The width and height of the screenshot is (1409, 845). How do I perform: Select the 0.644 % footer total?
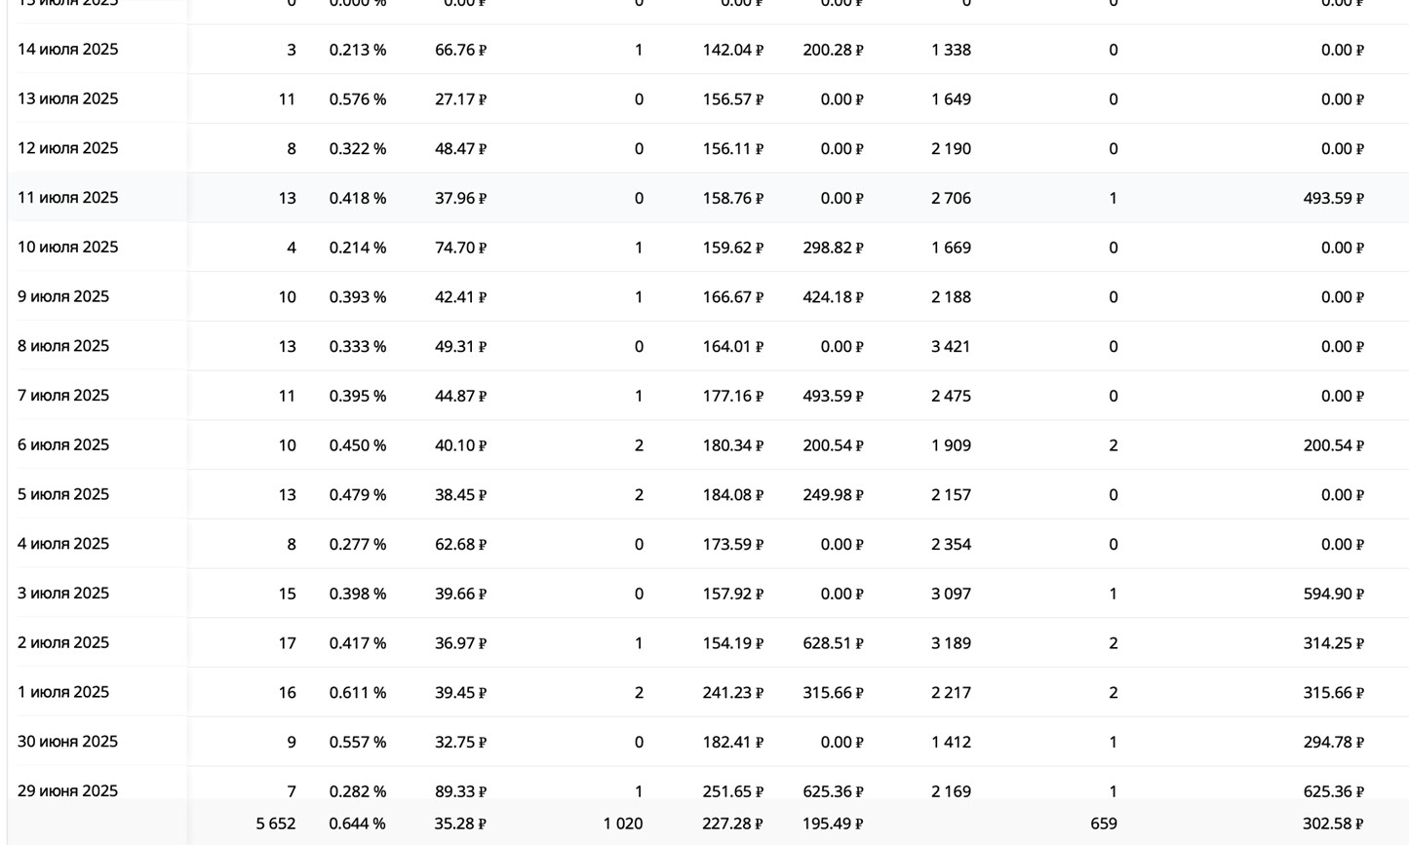pyautogui.click(x=357, y=824)
